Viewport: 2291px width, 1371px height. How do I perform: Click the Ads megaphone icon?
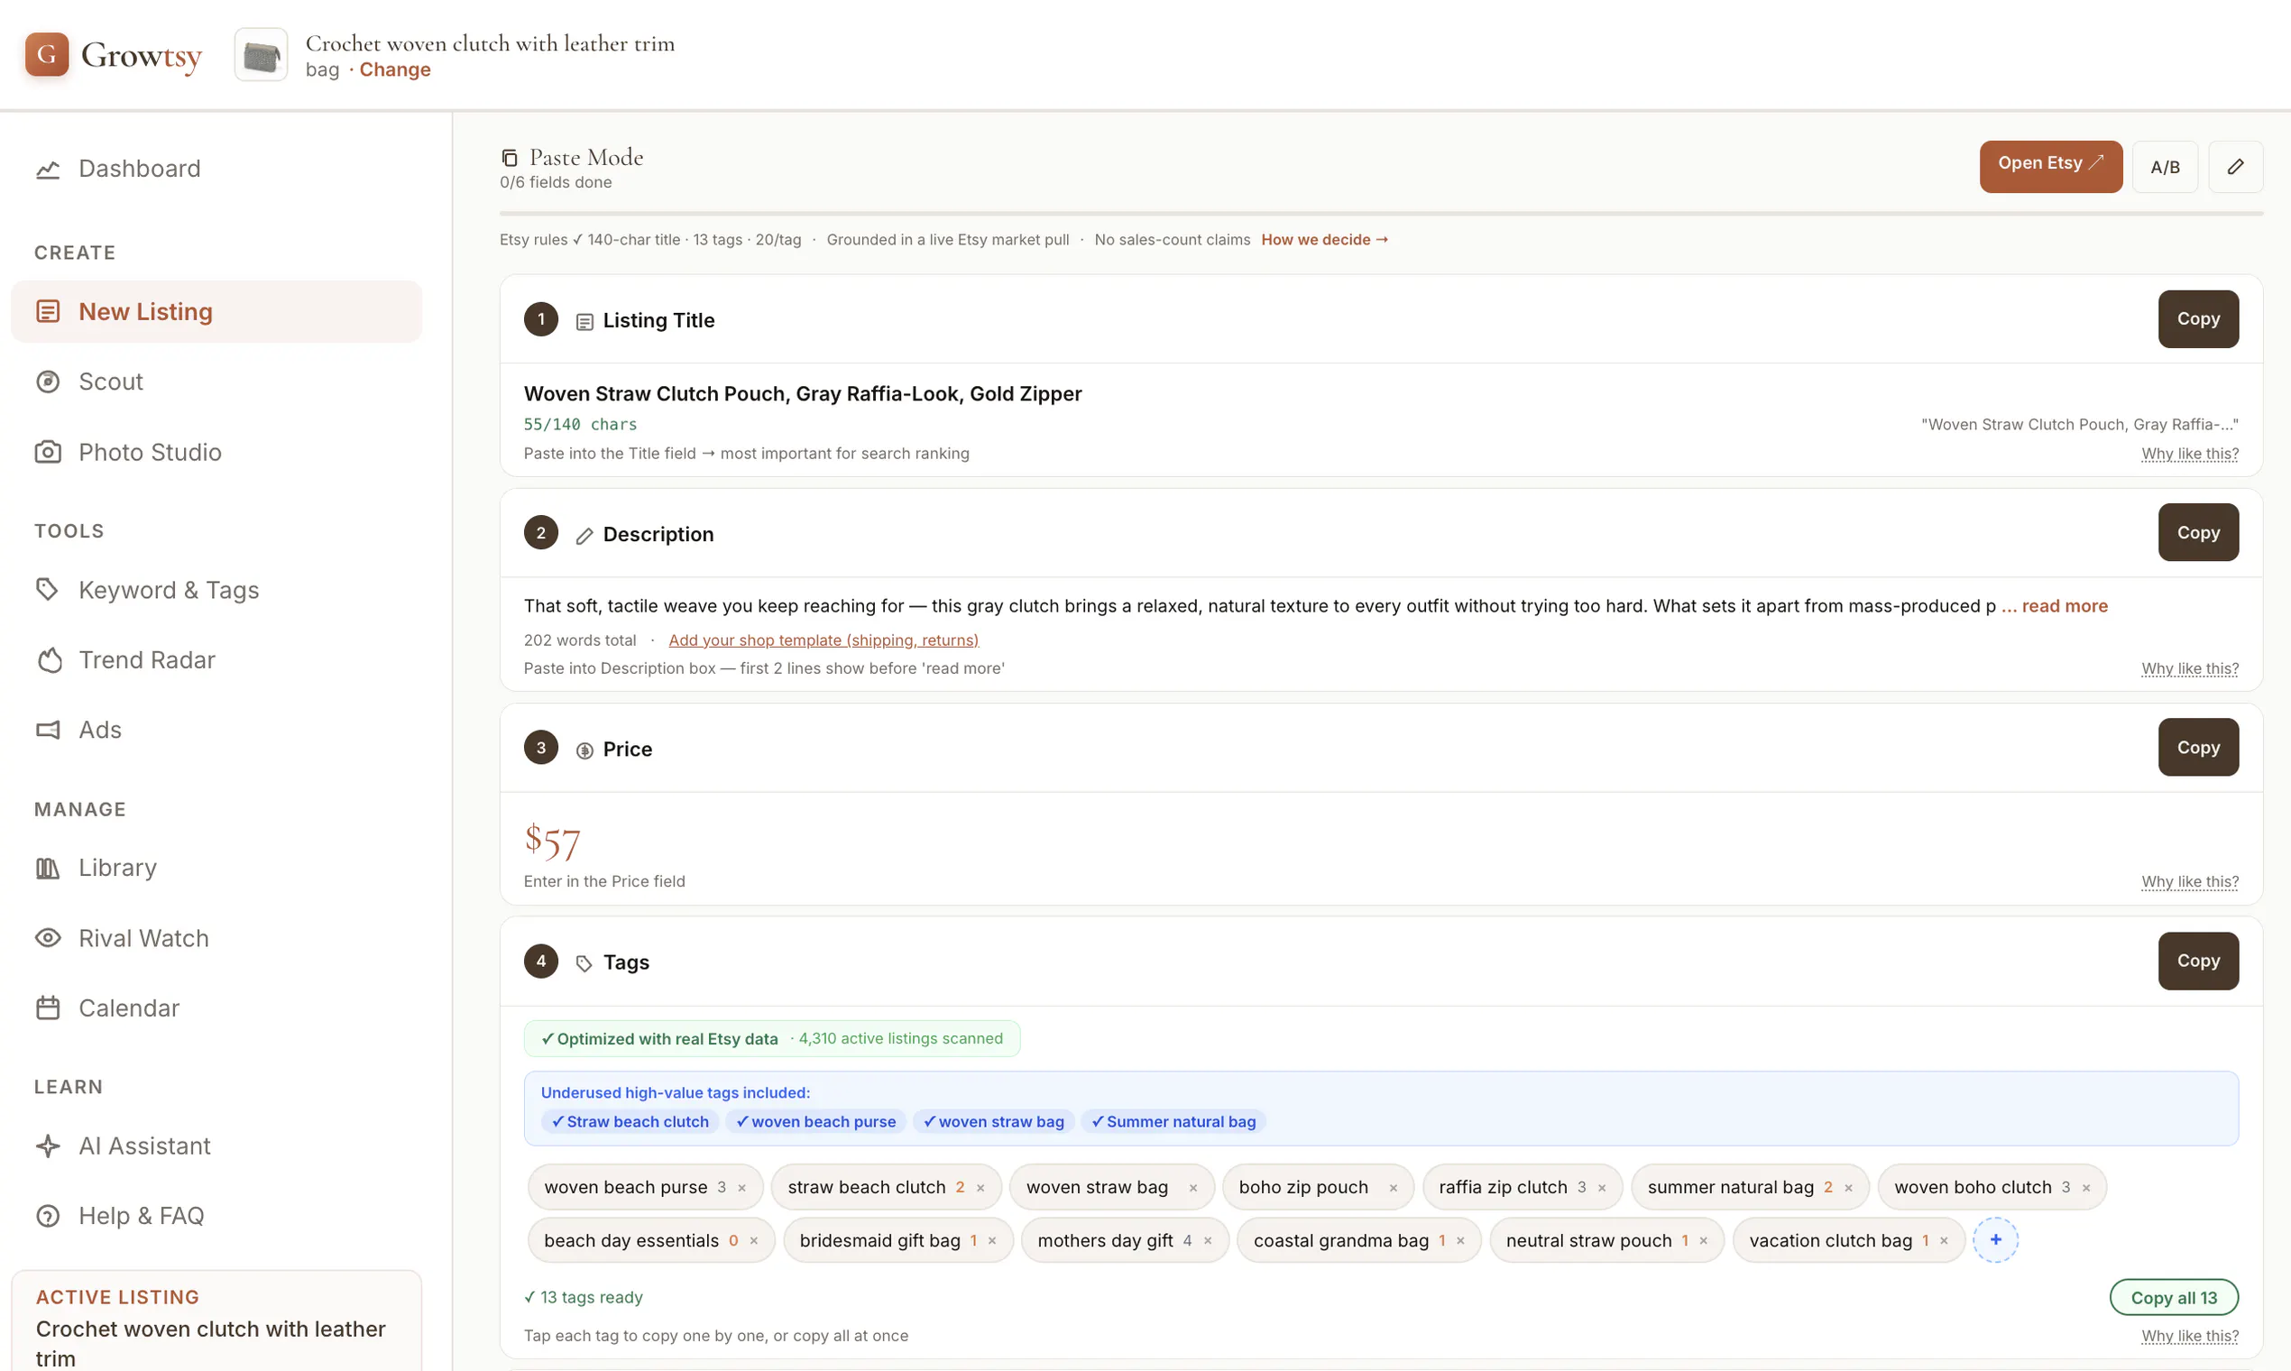(x=48, y=730)
